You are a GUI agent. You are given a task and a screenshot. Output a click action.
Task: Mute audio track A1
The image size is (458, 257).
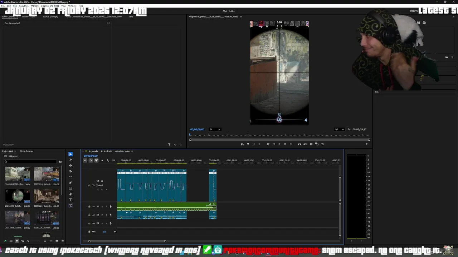point(102,206)
